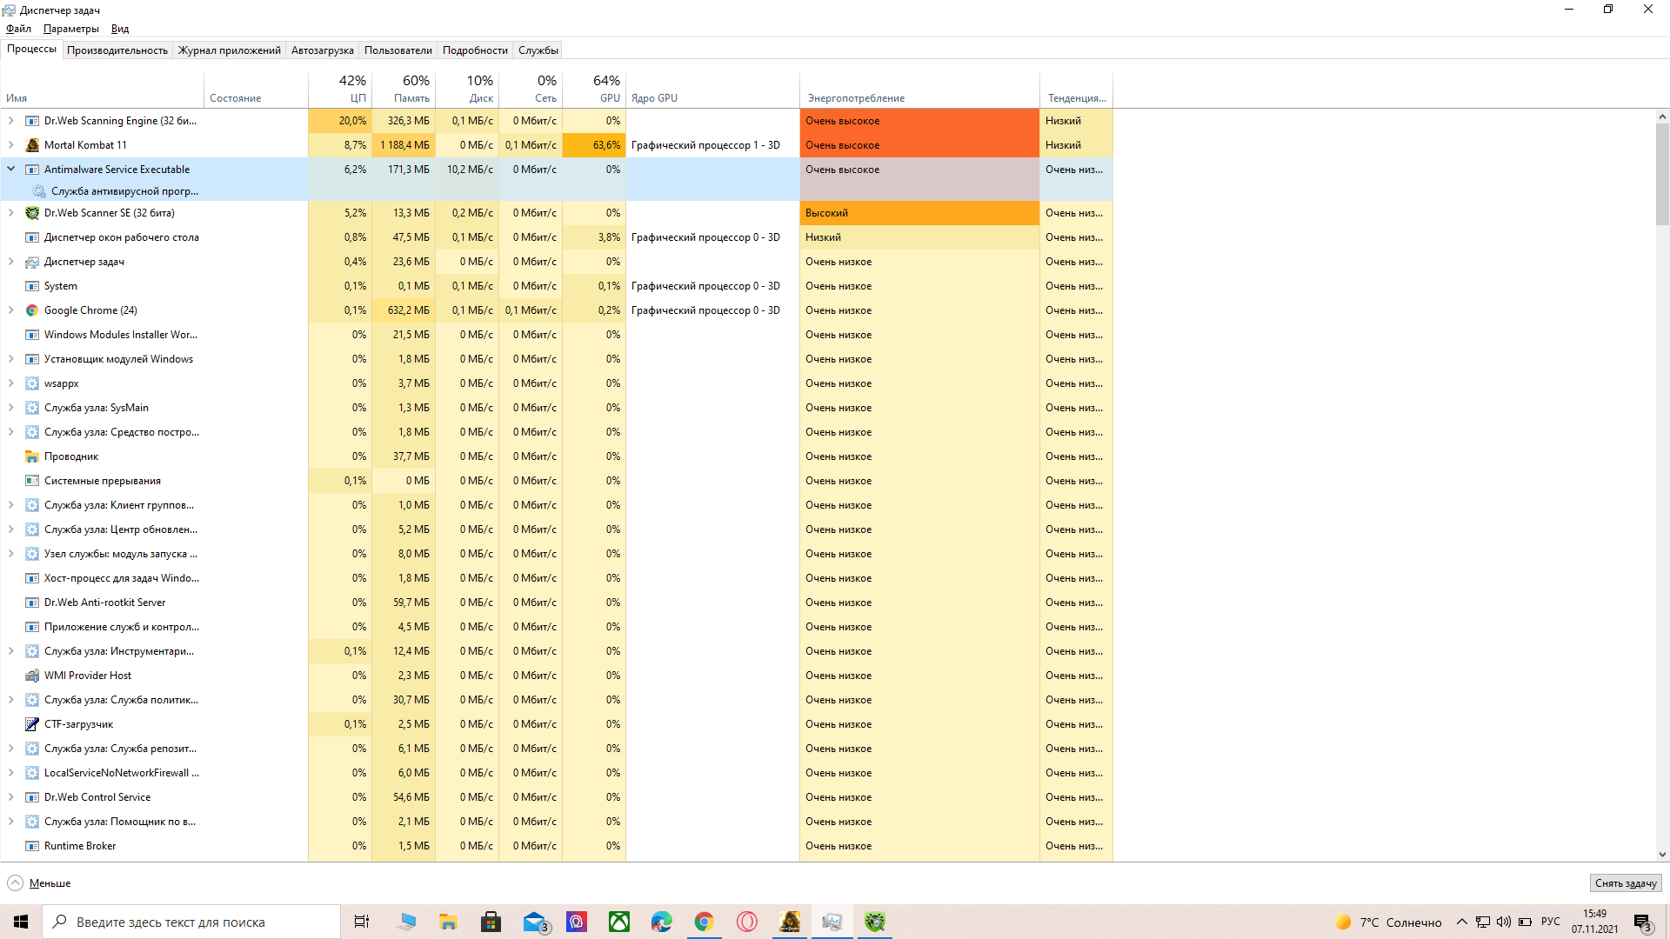
Task: Click the WMI Provider Host icon
Action: (32, 676)
